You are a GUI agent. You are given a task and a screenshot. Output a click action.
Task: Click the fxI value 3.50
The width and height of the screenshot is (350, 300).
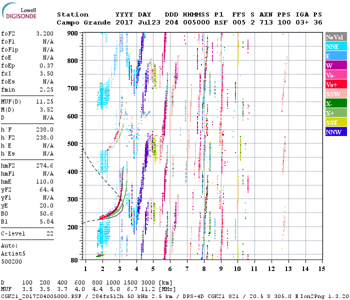pos(46,73)
